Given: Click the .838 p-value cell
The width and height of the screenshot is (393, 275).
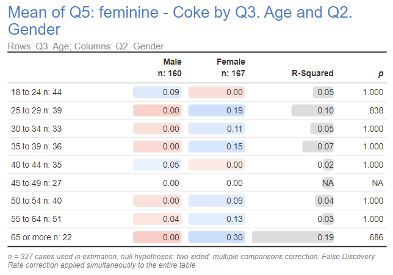Looking at the screenshot, I should pos(372,110).
